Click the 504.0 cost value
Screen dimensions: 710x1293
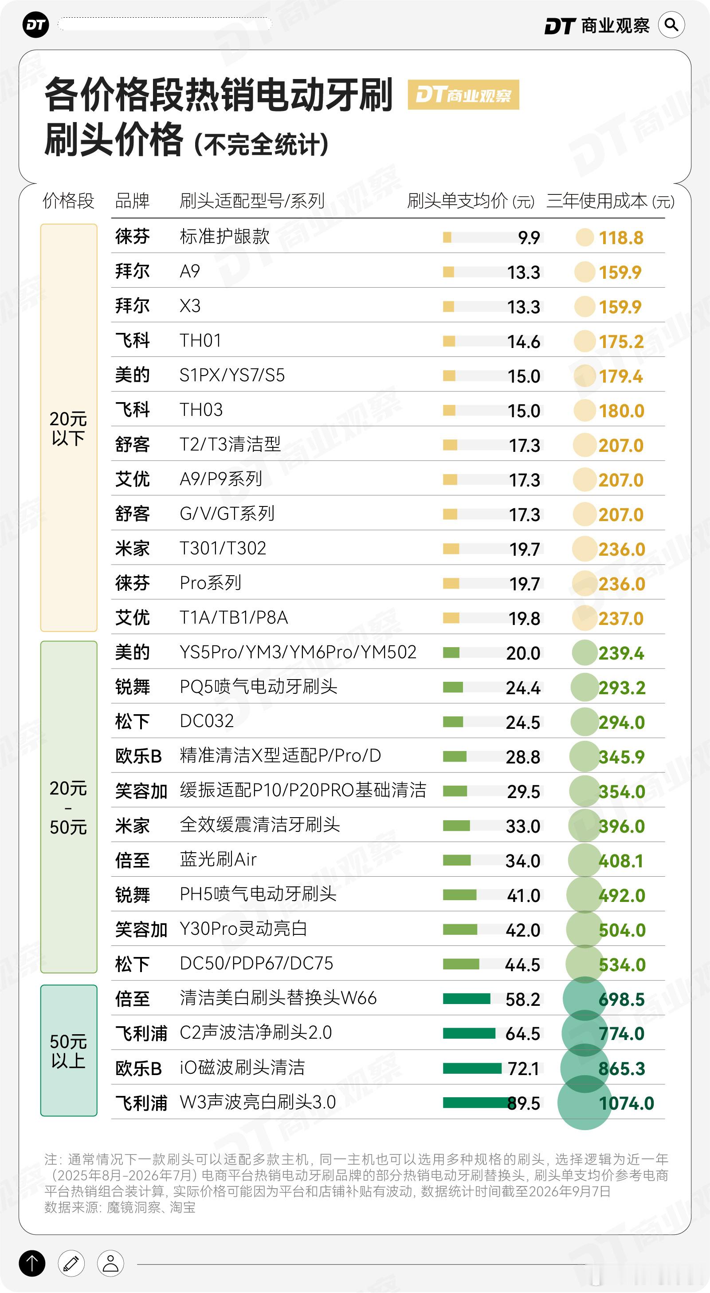pos(622,931)
